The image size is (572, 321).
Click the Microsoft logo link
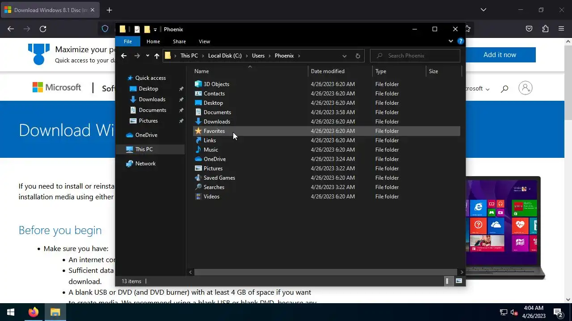coord(57,87)
